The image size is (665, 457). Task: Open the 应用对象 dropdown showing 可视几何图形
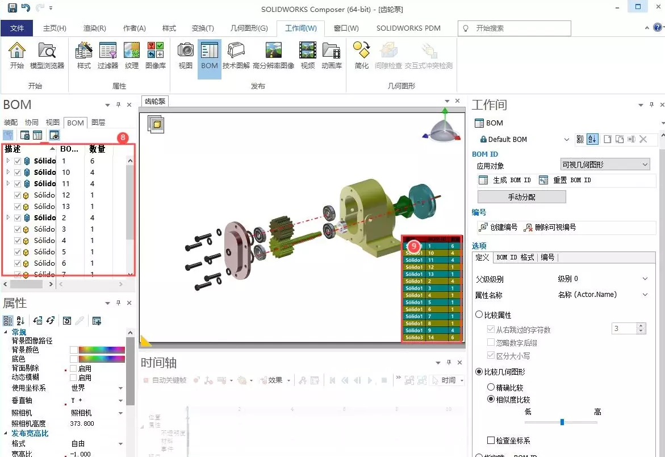[604, 164]
